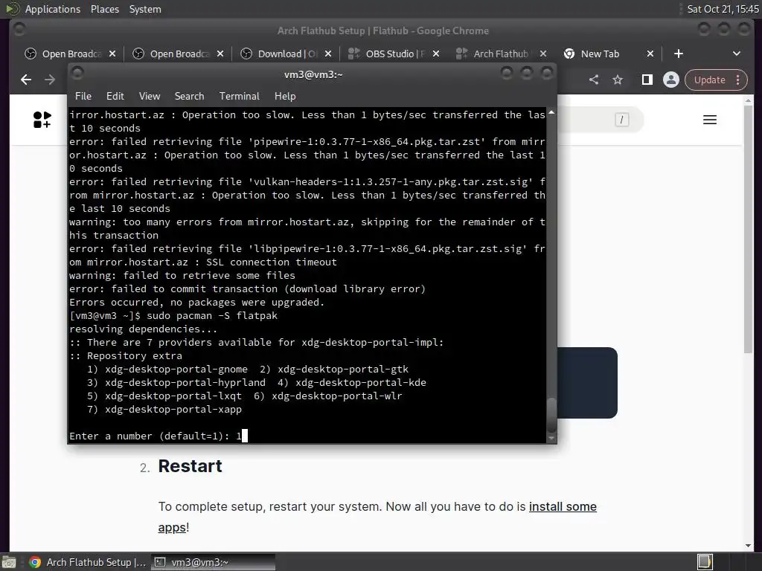Viewport: 762px width, 571px height.
Task: Open Flathub hamburger menu
Action: (x=710, y=120)
